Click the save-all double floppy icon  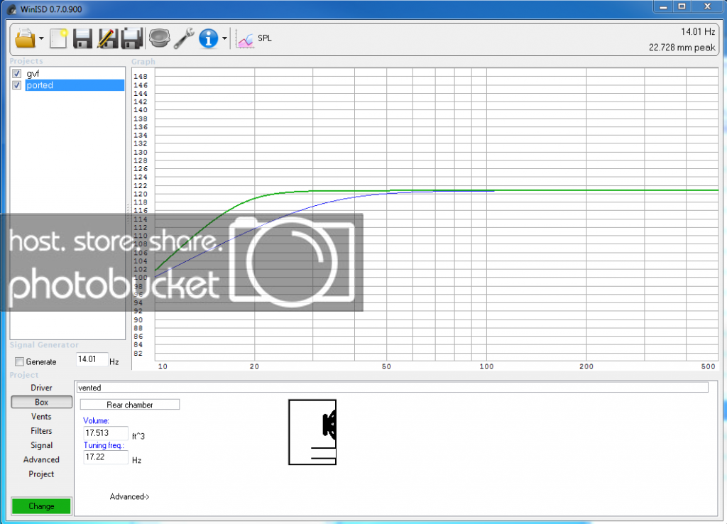131,38
